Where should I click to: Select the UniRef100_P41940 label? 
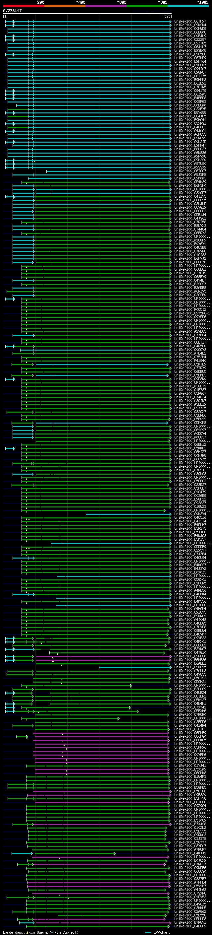[x=190, y=361]
